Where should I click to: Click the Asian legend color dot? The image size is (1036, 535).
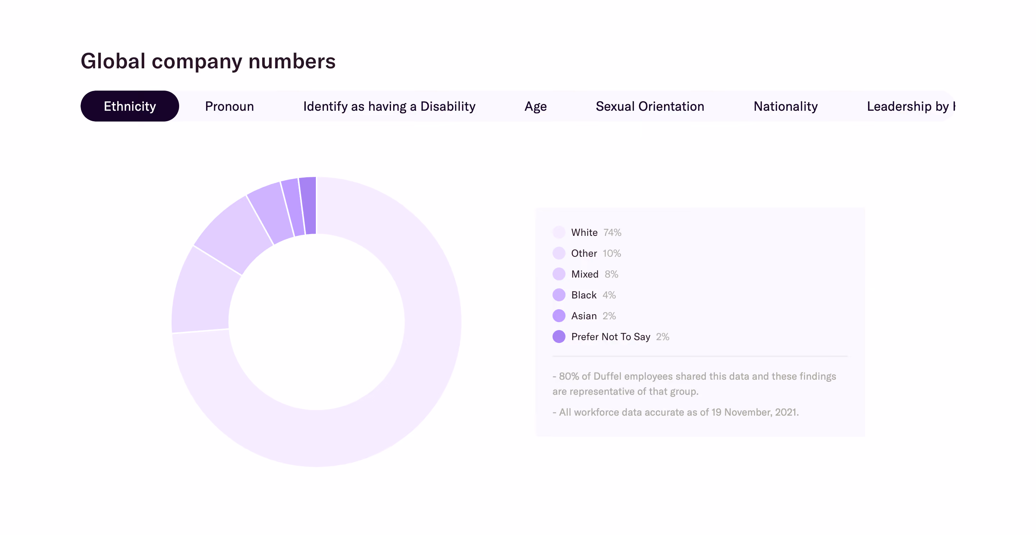coord(559,316)
